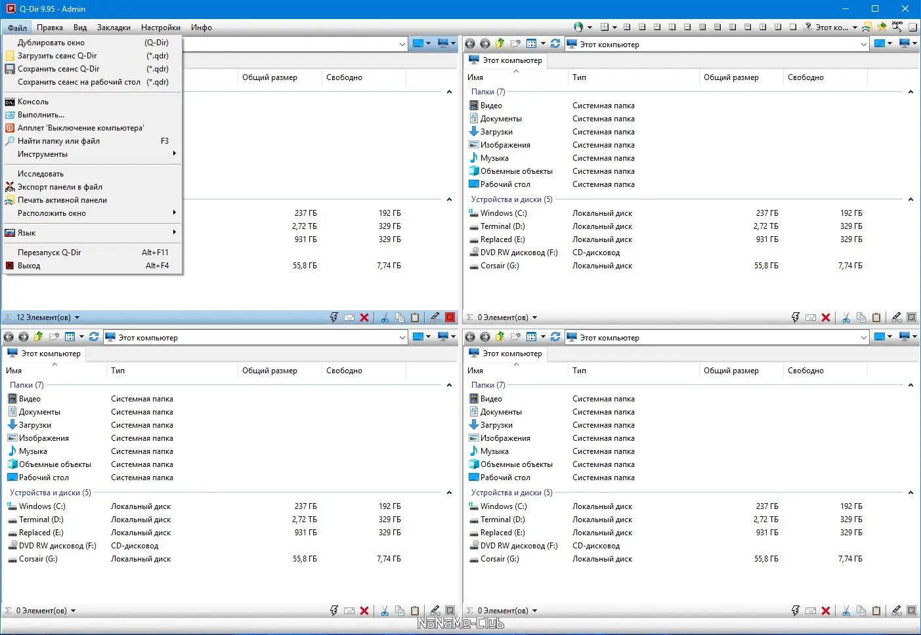Create new folder in upper-right pane
921x635 pixels.
(515, 43)
